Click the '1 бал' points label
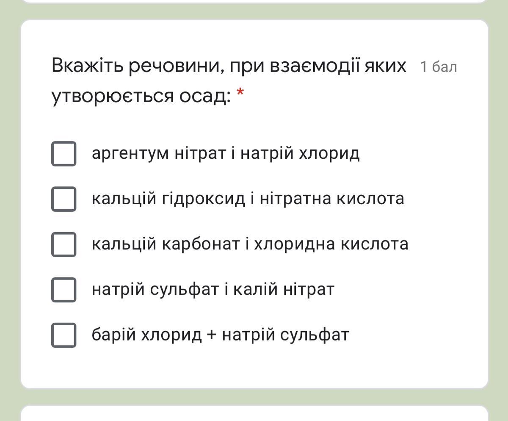The width and height of the screenshot is (508, 421). pos(439,67)
